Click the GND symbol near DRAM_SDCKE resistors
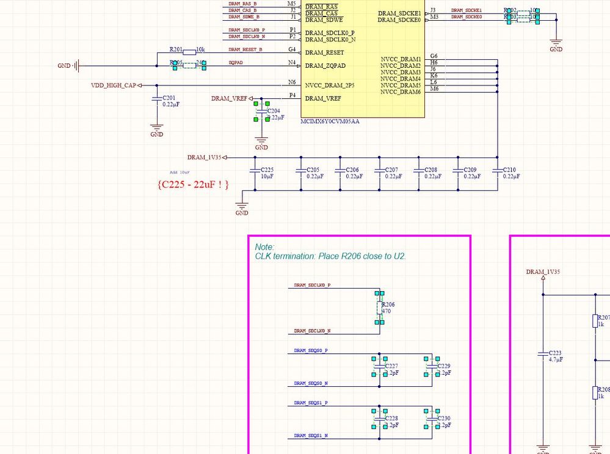Viewport: 610px width, 454px height. pos(556,45)
